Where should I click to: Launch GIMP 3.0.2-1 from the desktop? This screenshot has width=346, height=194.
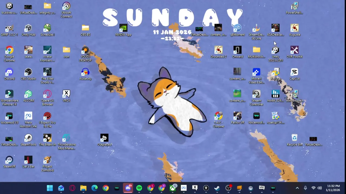coord(9,30)
